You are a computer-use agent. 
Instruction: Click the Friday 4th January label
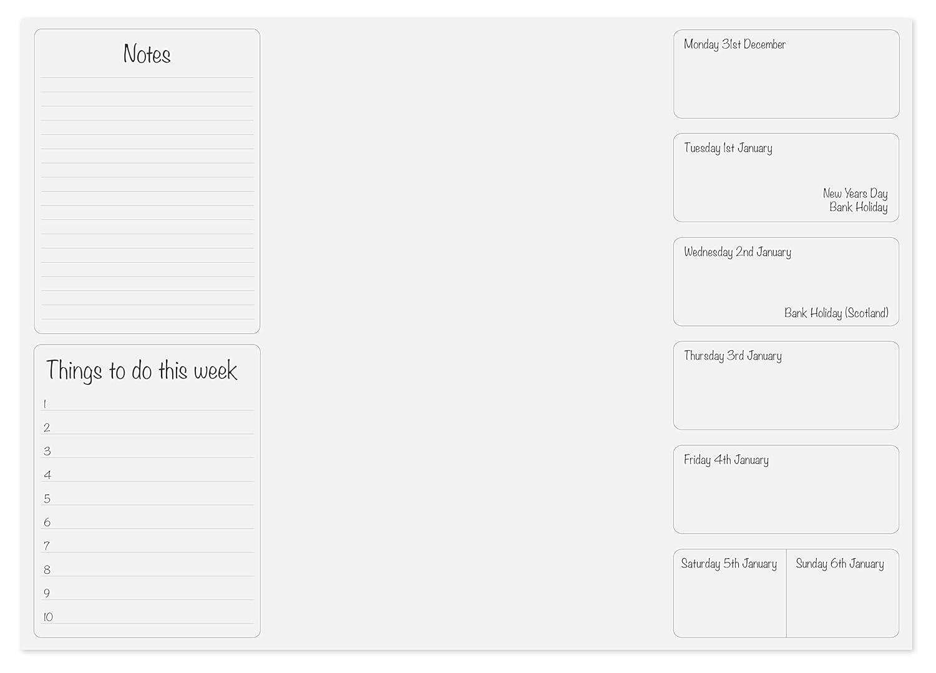[x=726, y=460]
